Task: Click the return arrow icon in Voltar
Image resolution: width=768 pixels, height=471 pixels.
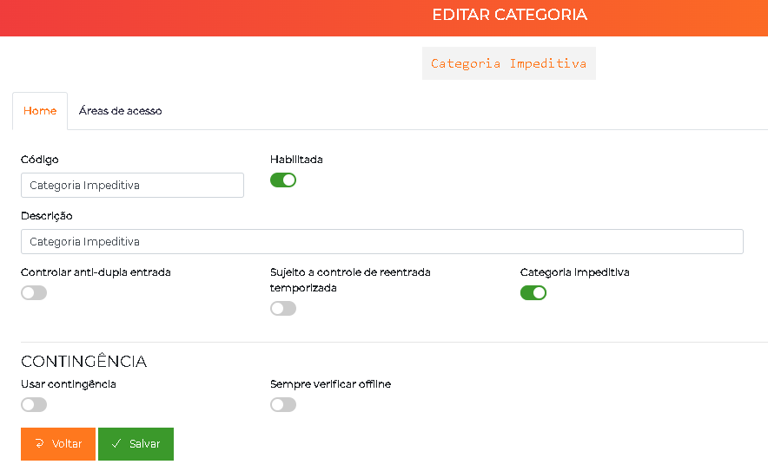Action: [40, 443]
